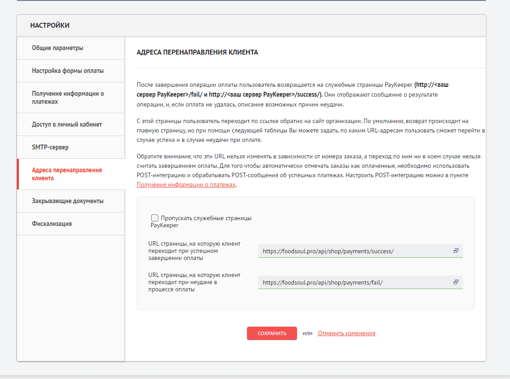The height and width of the screenshot is (379, 510).
Task: Switch to the 'SMTP-сервер' section
Action: pos(51,147)
